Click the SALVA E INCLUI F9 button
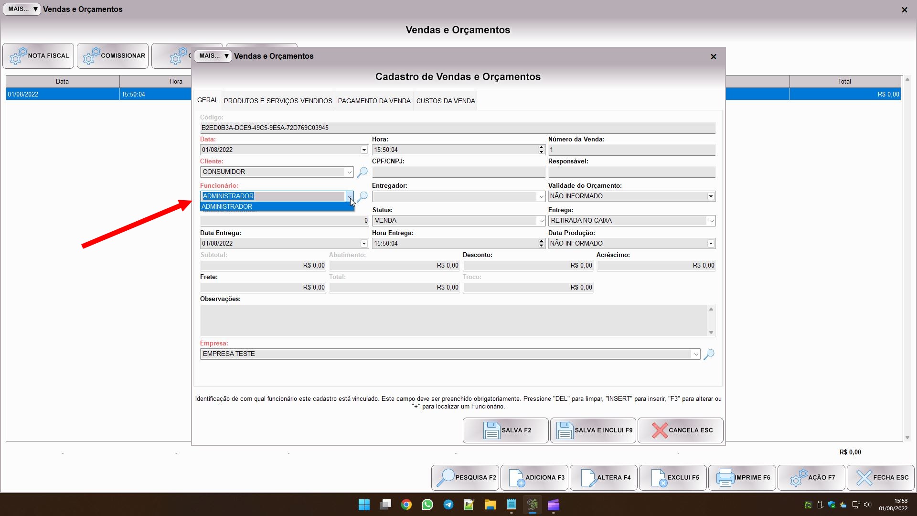The width and height of the screenshot is (917, 516). [x=593, y=430]
